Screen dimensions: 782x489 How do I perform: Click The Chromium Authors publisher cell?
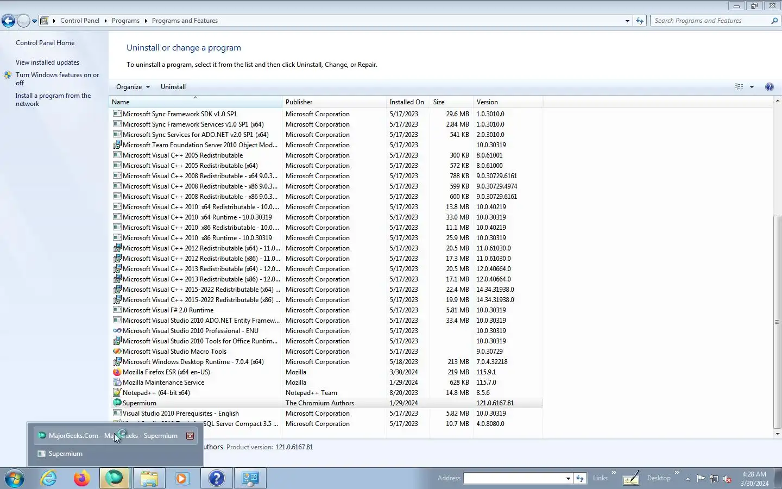pyautogui.click(x=320, y=403)
